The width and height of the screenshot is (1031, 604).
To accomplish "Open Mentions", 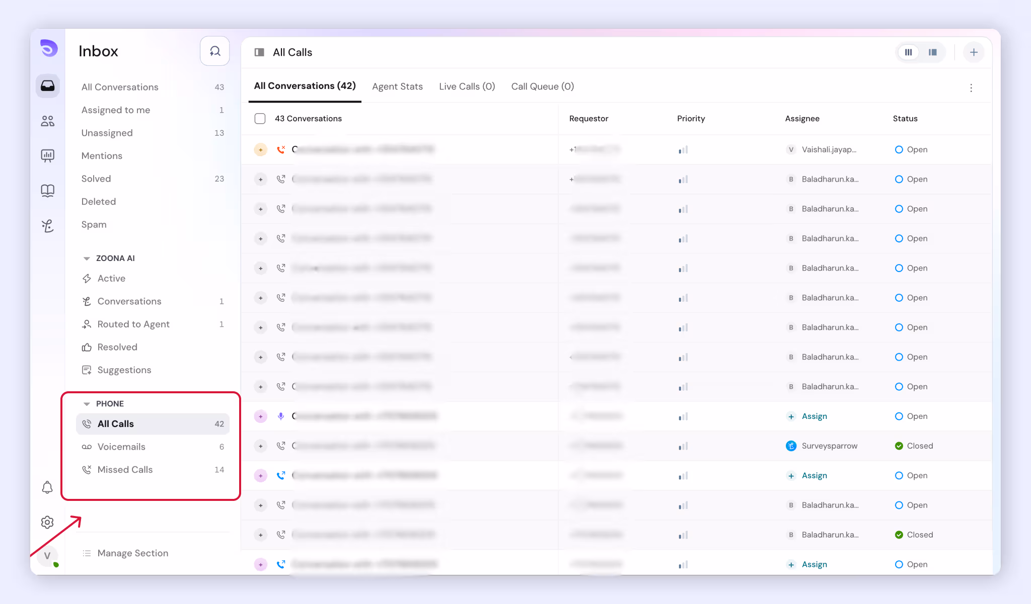I will click(153, 156).
